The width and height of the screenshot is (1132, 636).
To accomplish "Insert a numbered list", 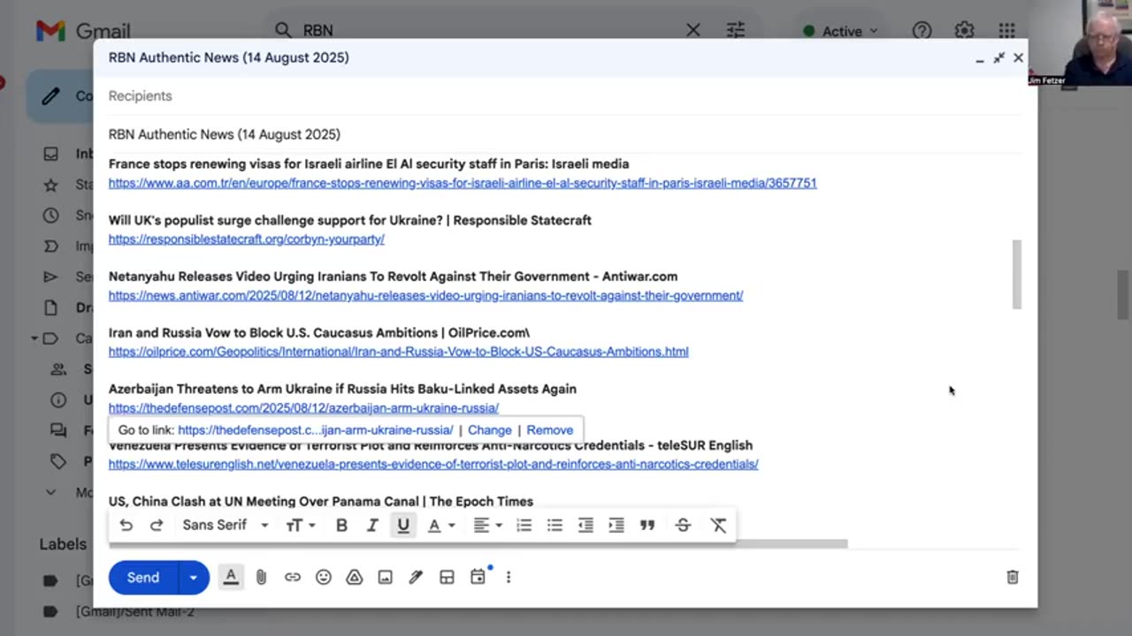I will point(524,526).
